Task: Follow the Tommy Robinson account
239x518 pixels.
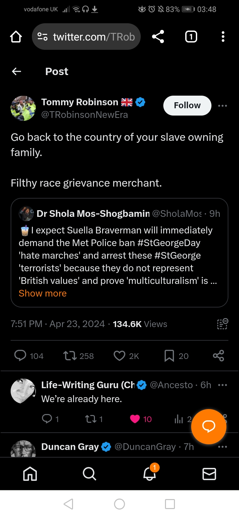Action: tap(187, 106)
